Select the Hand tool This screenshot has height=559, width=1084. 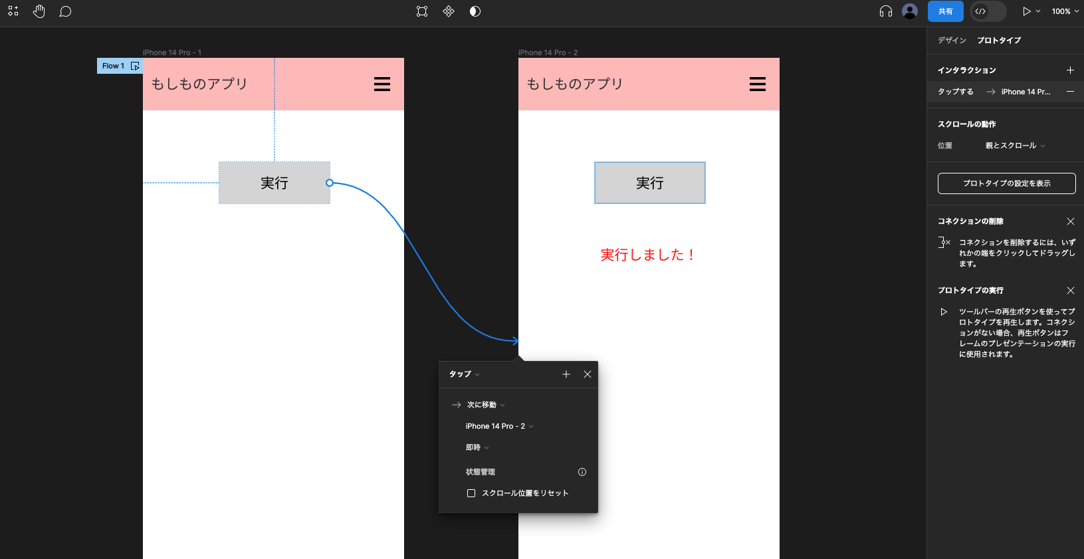pyautogui.click(x=39, y=11)
